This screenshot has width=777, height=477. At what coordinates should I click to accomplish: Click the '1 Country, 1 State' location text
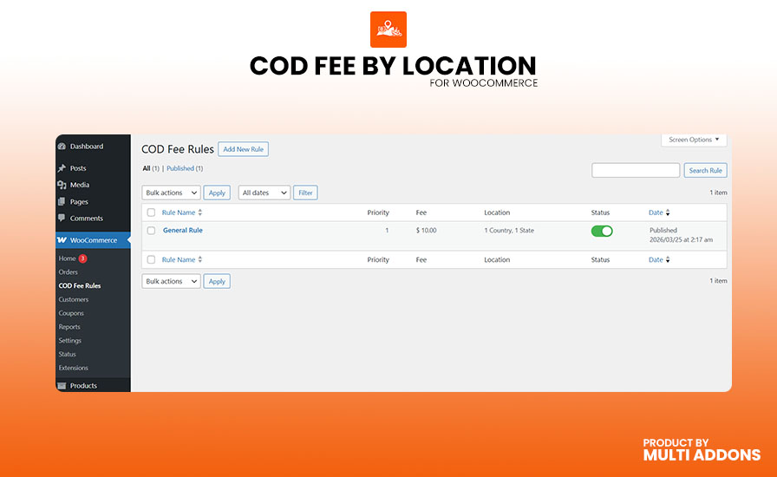point(509,230)
